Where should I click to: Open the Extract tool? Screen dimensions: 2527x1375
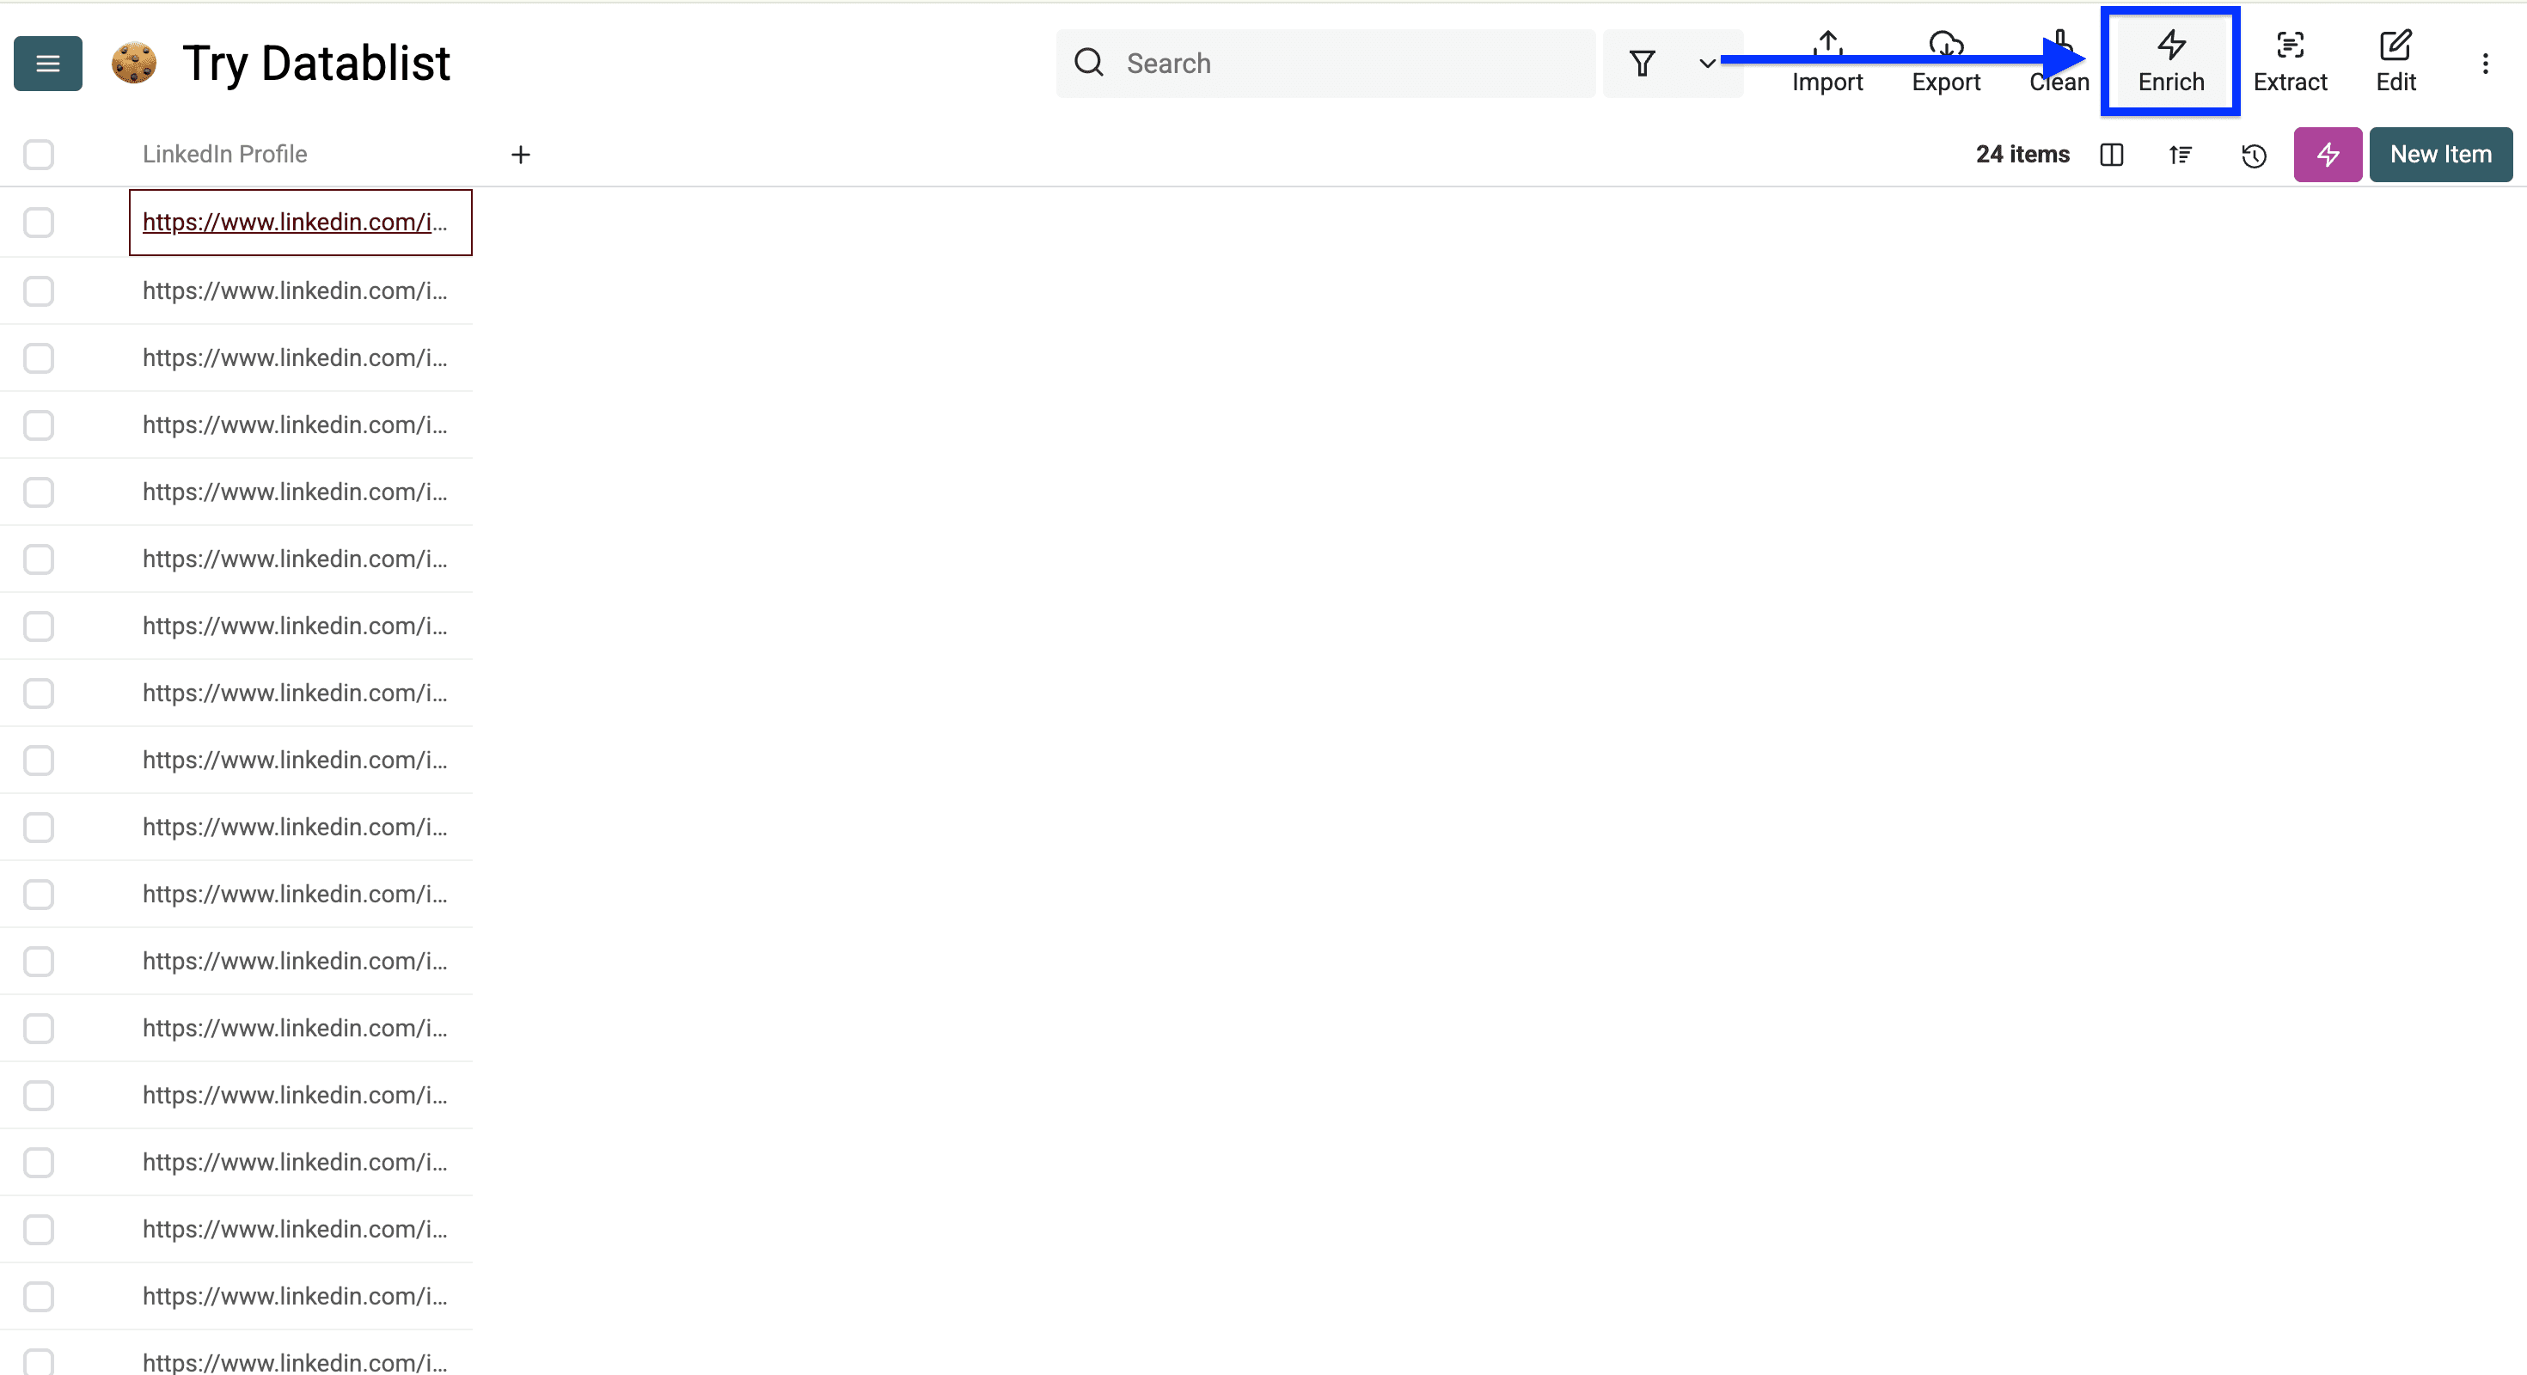(2290, 61)
